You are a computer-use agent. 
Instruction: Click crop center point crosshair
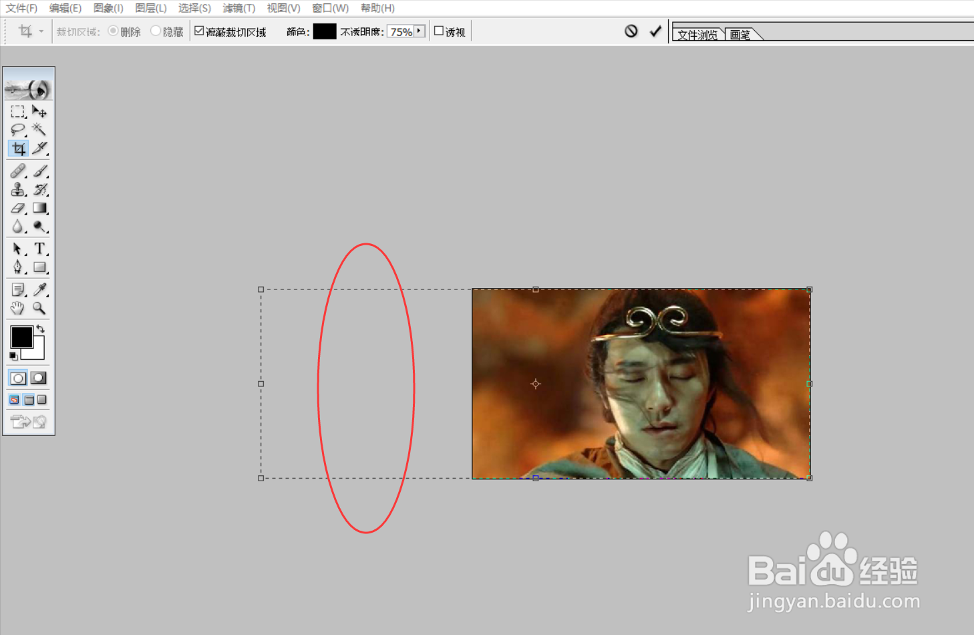536,384
